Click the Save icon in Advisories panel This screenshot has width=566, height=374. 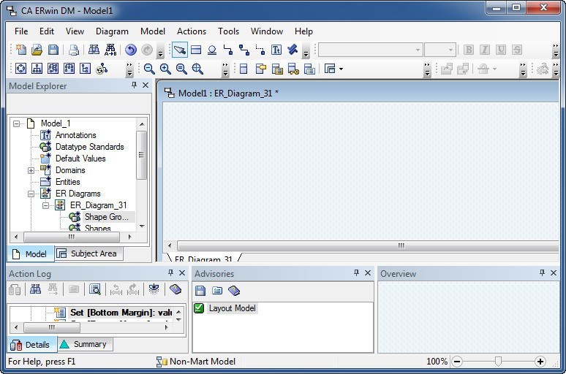(200, 290)
